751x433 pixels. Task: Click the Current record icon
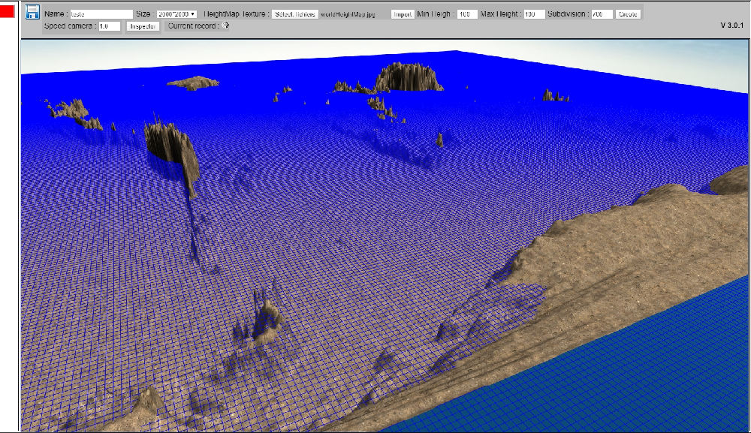point(225,25)
